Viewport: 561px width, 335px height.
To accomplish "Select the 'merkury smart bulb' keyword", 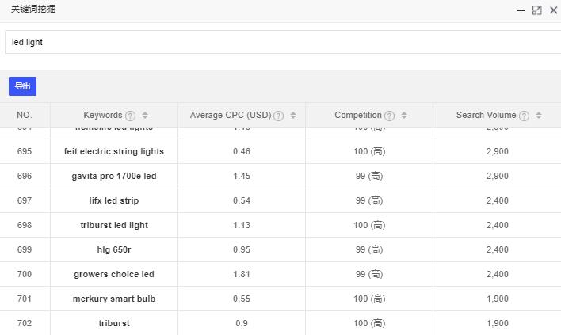I will 114,299.
